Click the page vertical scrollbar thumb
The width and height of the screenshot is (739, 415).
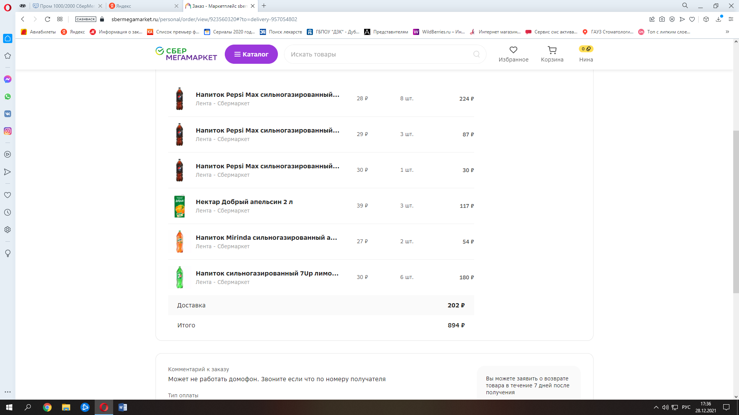click(x=736, y=212)
